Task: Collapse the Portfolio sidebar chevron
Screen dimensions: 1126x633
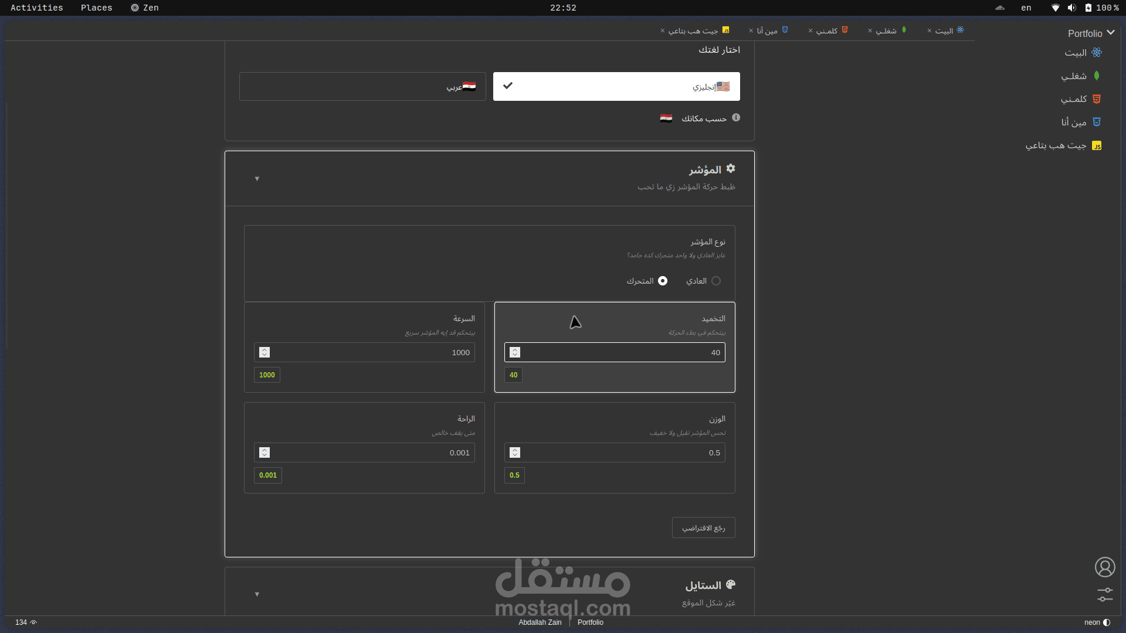Action: 1110,33
